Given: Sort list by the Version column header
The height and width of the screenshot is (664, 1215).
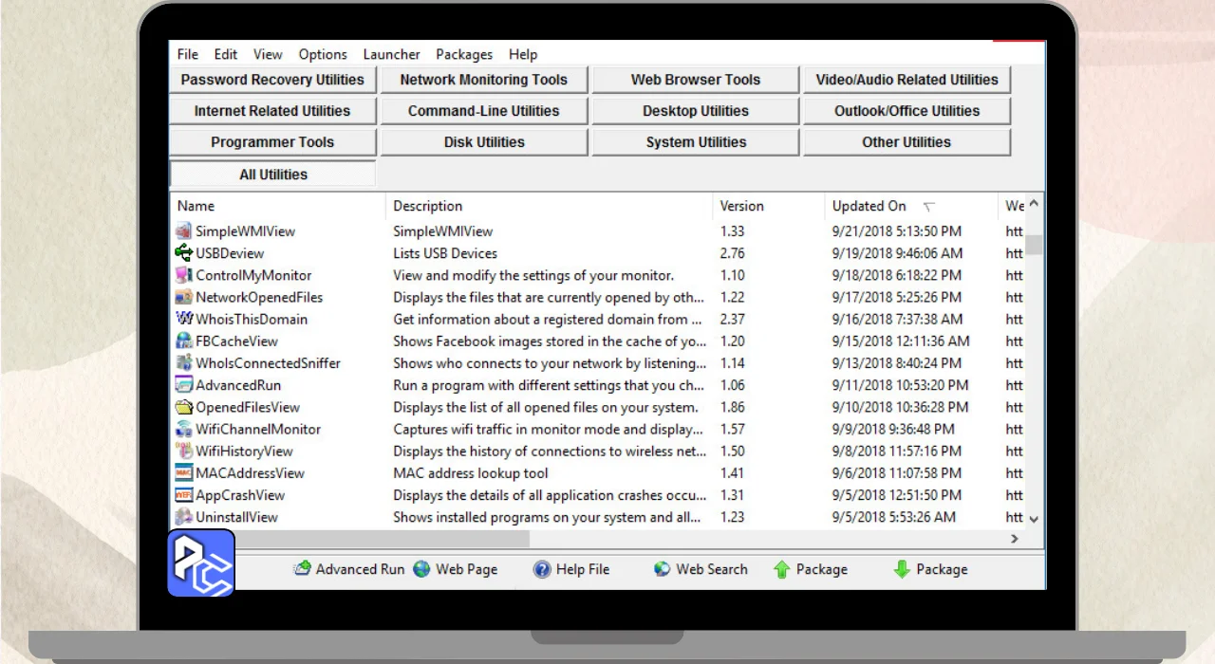Looking at the screenshot, I should [x=741, y=206].
